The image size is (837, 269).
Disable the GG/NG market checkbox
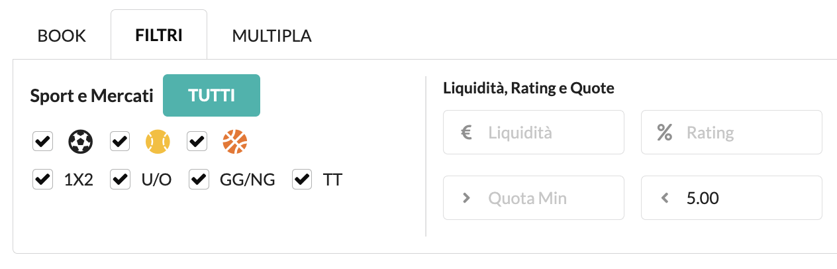coord(199,180)
